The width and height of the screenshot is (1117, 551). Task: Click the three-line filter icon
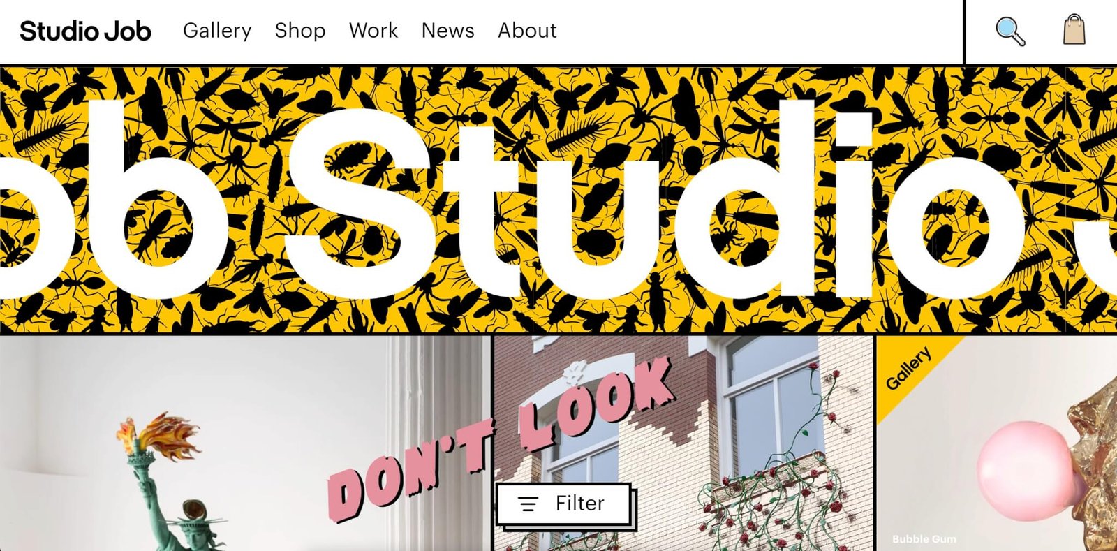(528, 504)
